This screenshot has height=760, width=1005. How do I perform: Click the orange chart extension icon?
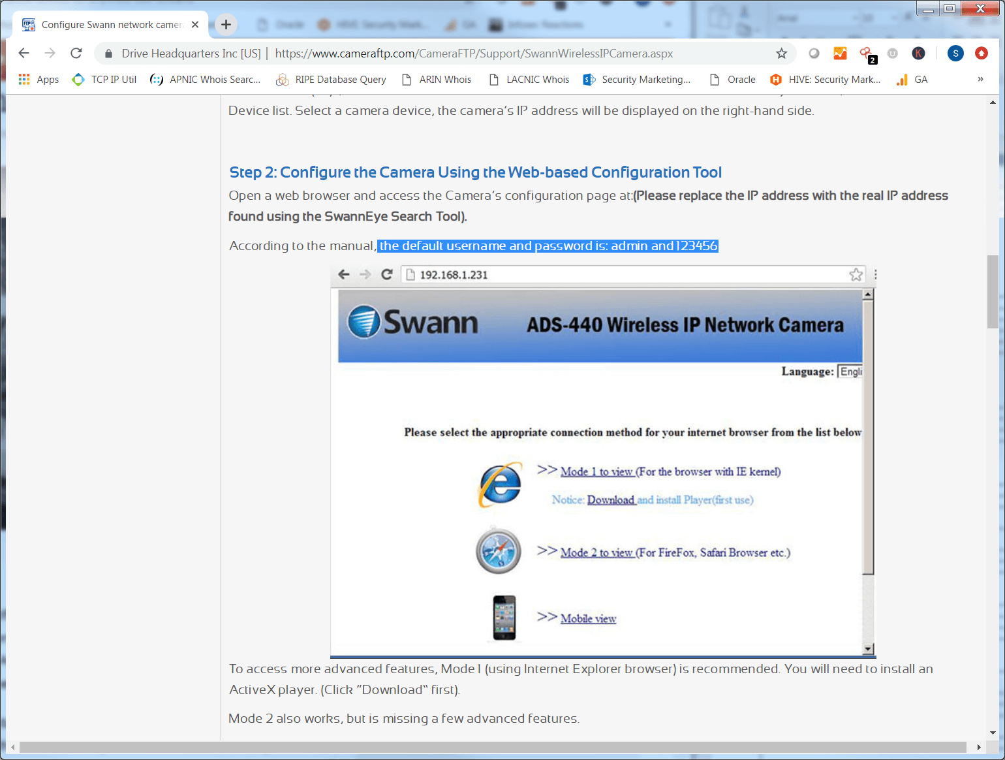840,54
